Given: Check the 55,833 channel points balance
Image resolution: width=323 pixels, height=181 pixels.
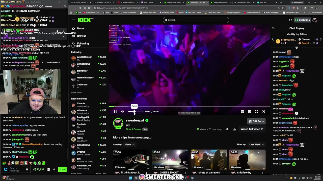Looking at the screenshot, I should tap(39, 169).
